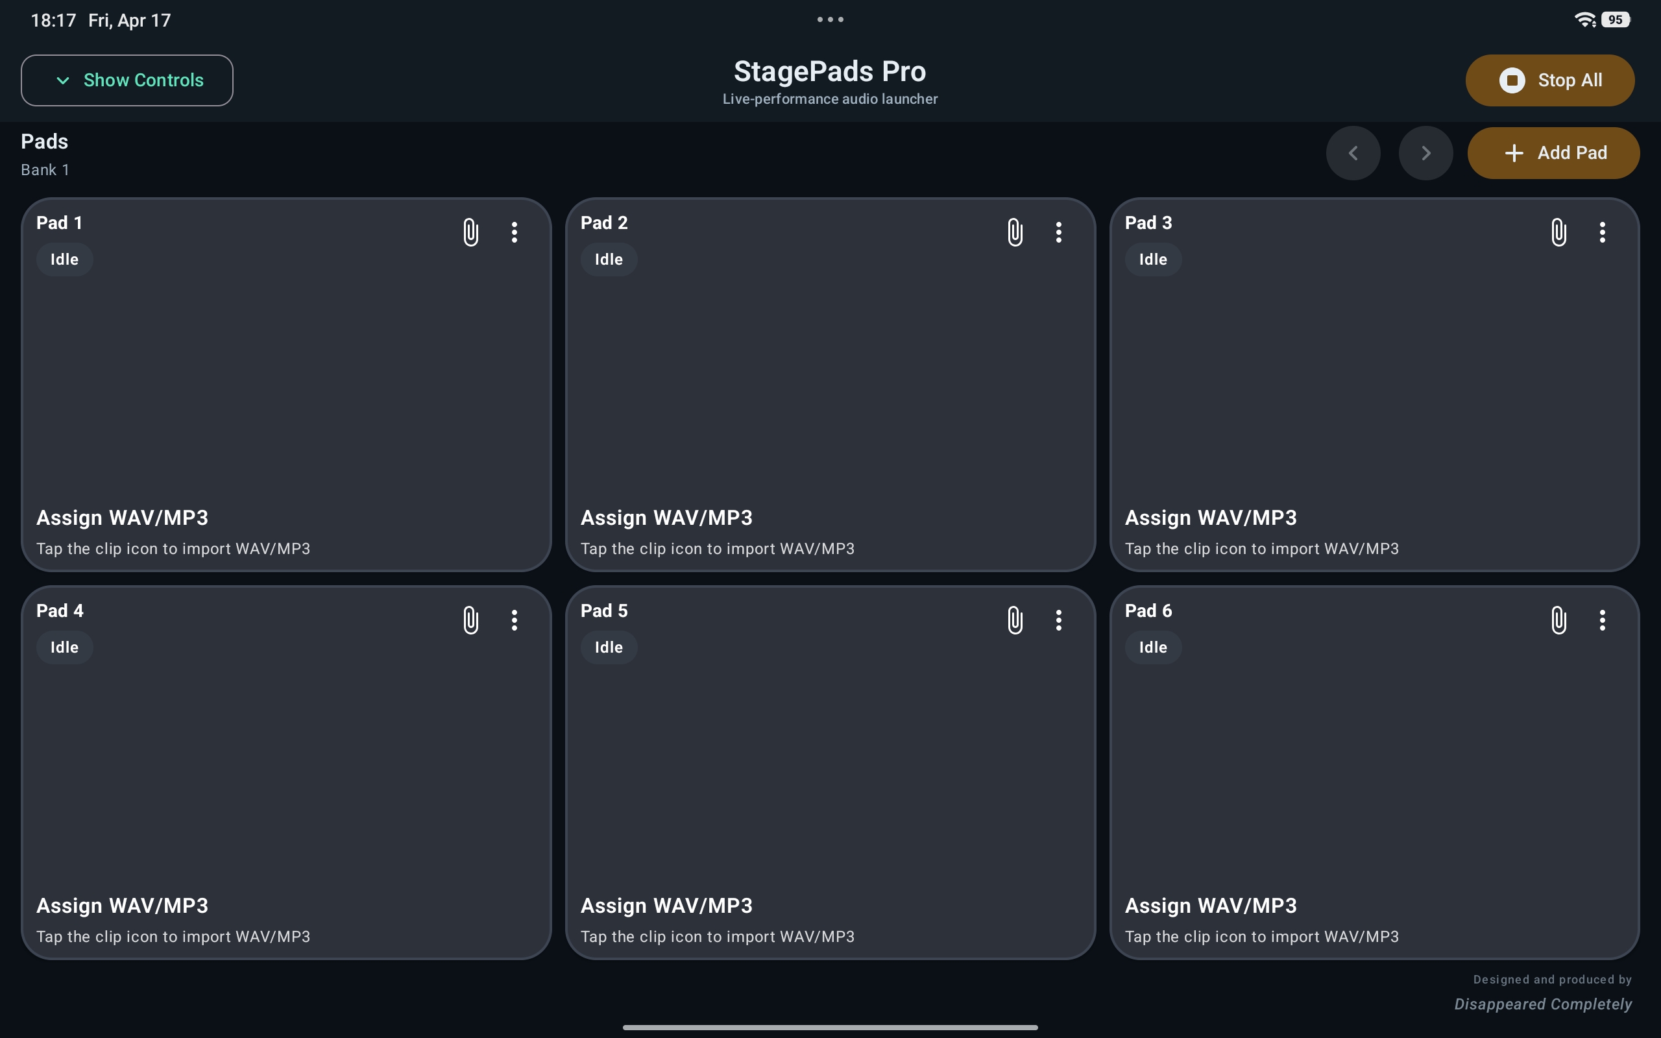Tap the clip icon on Pad 2
The image size is (1661, 1038).
1015,232
